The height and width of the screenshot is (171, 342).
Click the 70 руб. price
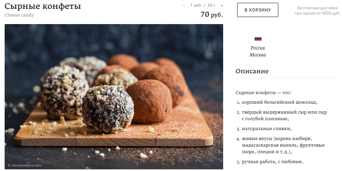[212, 15]
